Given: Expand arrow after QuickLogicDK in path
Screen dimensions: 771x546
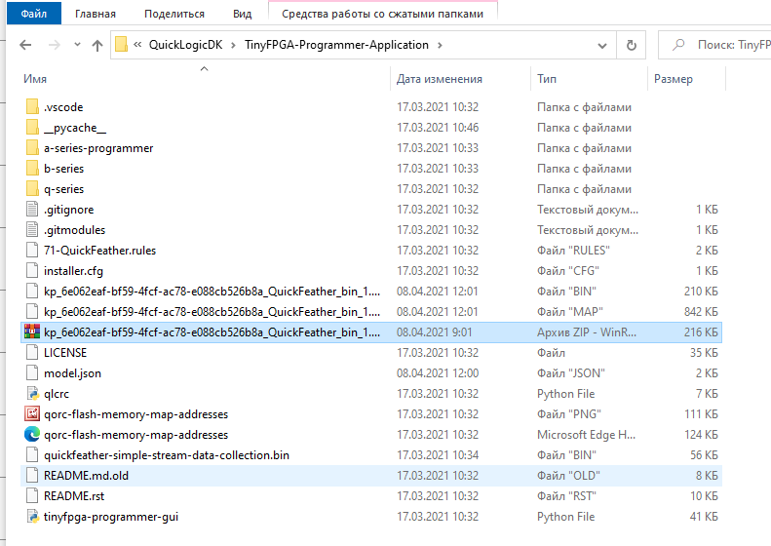Looking at the screenshot, I should pyautogui.click(x=234, y=45).
